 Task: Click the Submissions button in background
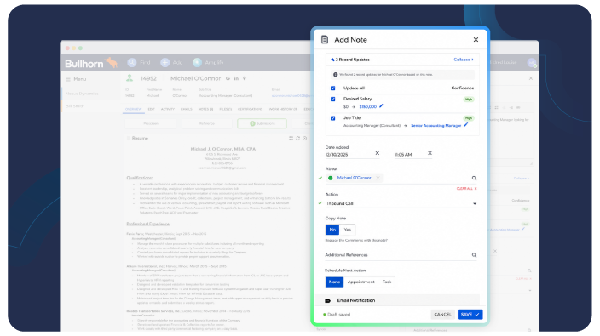tap(262, 123)
